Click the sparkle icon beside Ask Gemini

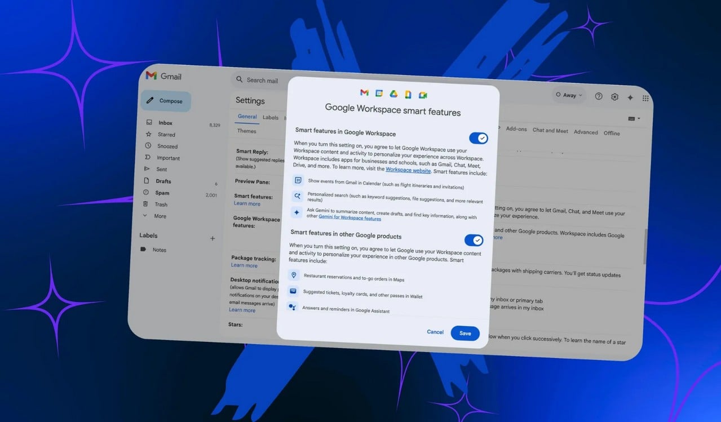point(296,212)
